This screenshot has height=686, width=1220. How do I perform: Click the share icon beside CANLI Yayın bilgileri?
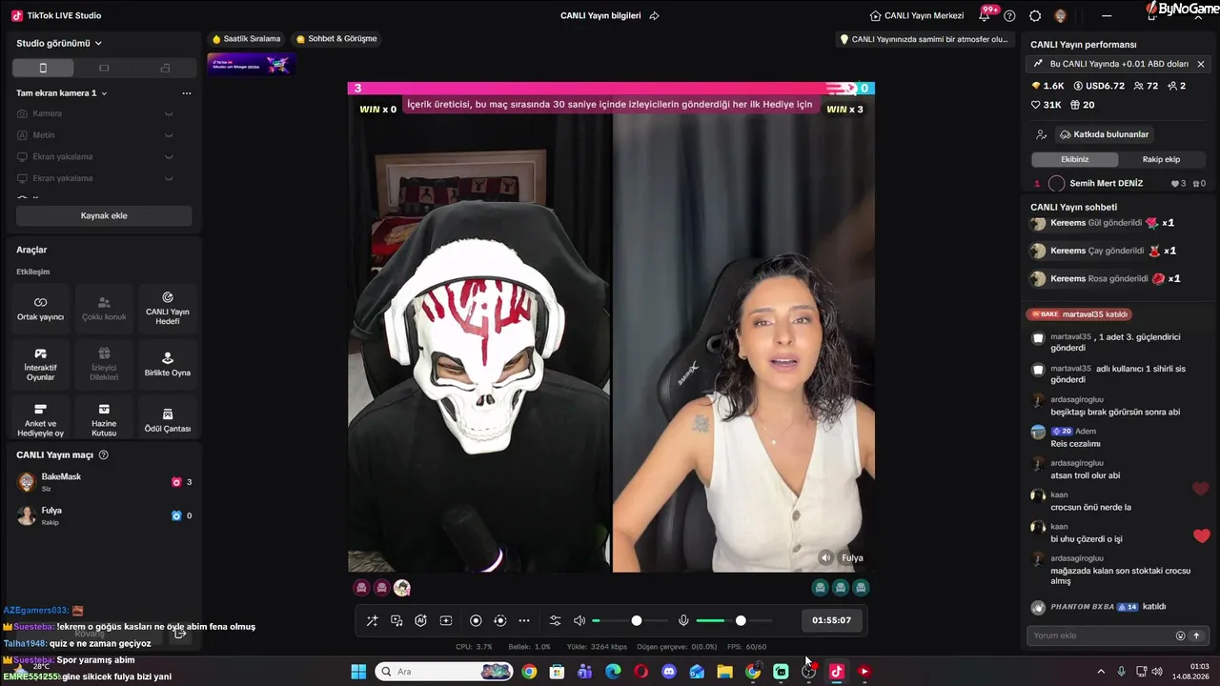(654, 15)
